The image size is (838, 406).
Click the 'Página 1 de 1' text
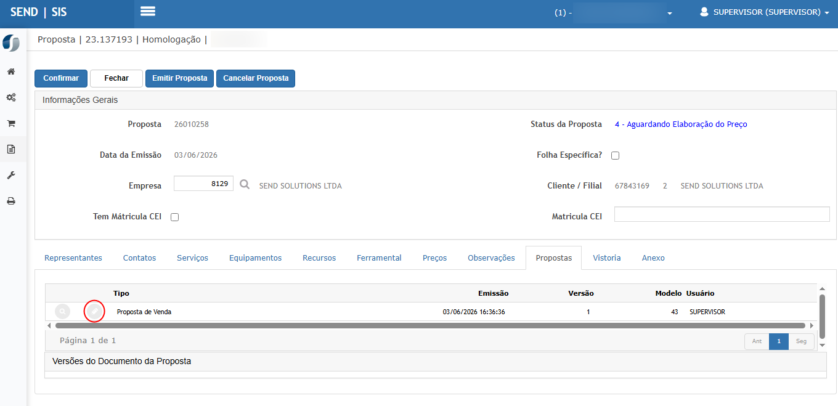point(88,340)
